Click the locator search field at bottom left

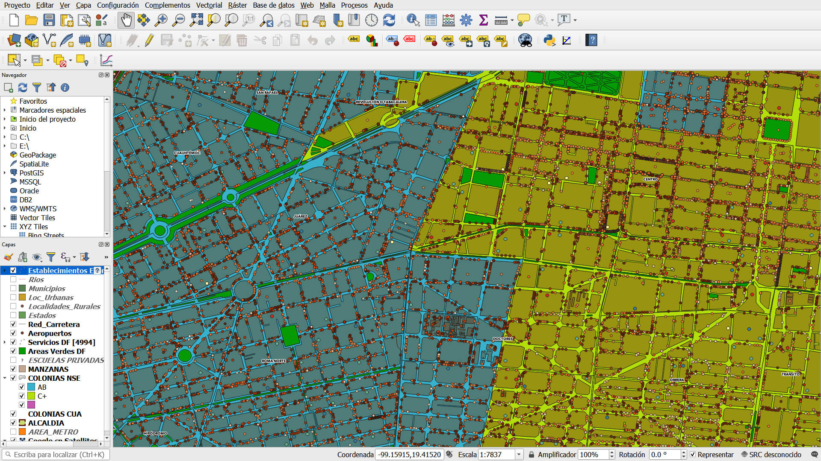coord(56,455)
